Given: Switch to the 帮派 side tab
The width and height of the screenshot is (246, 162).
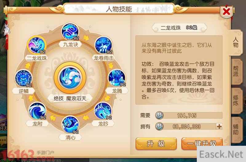Looking at the screenshot, I should point(236,72).
